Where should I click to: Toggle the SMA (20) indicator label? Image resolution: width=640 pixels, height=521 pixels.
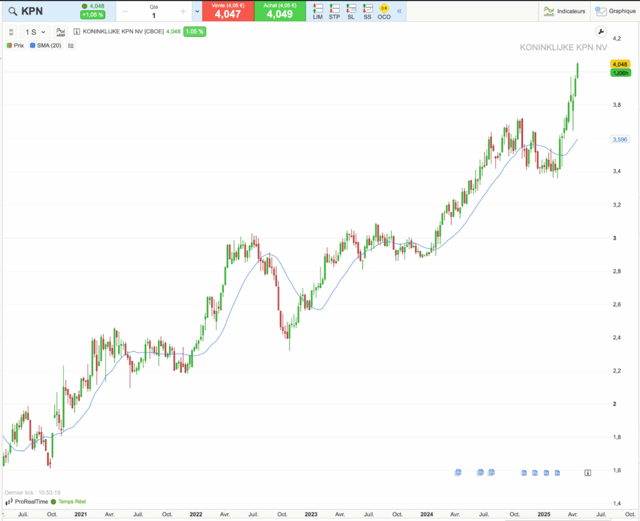46,46
